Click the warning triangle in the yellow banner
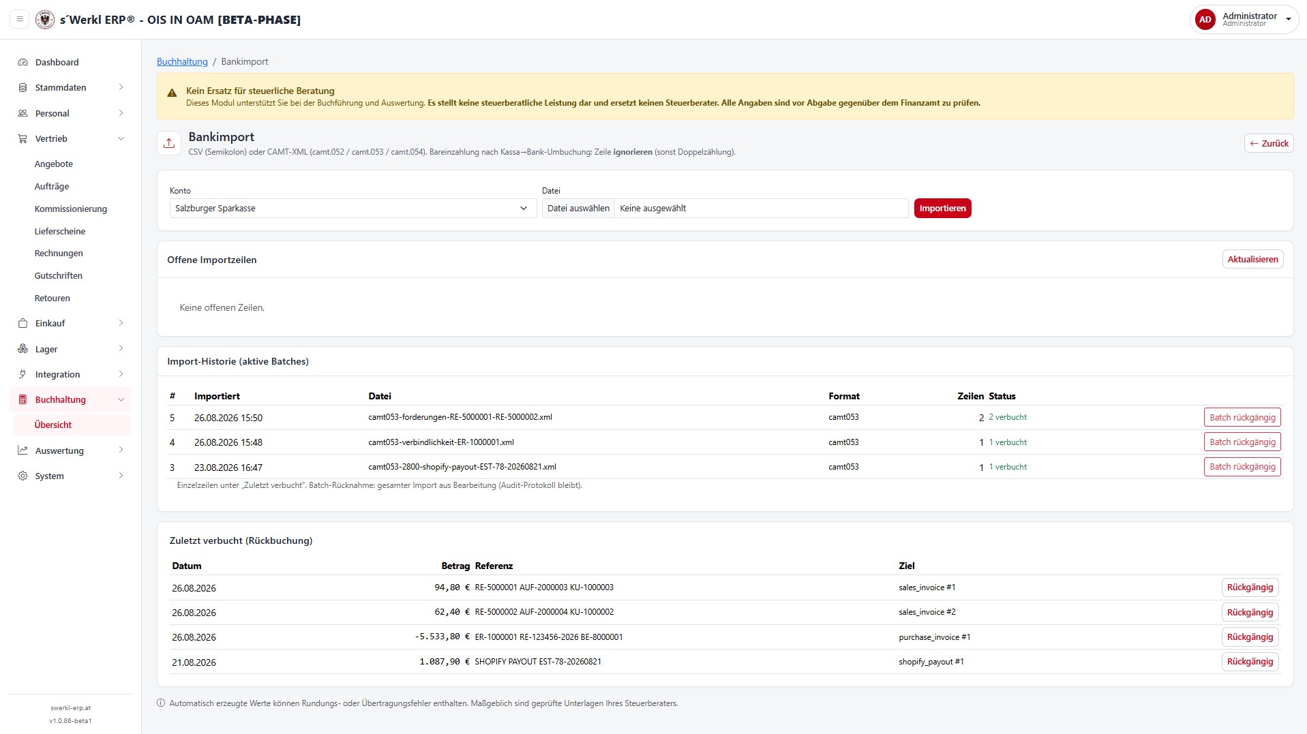Screen dimensions: 1307x734 pyautogui.click(x=172, y=93)
